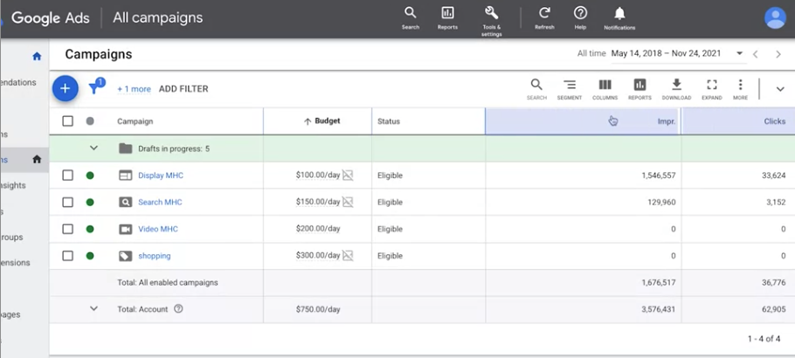Show the '+ 1 more' filters link

point(134,89)
